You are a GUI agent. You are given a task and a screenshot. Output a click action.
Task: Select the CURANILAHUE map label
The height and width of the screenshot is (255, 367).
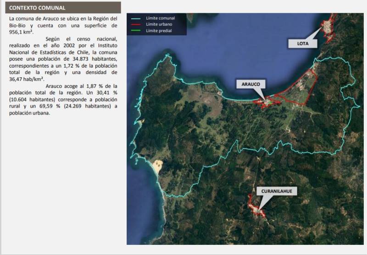click(x=277, y=191)
